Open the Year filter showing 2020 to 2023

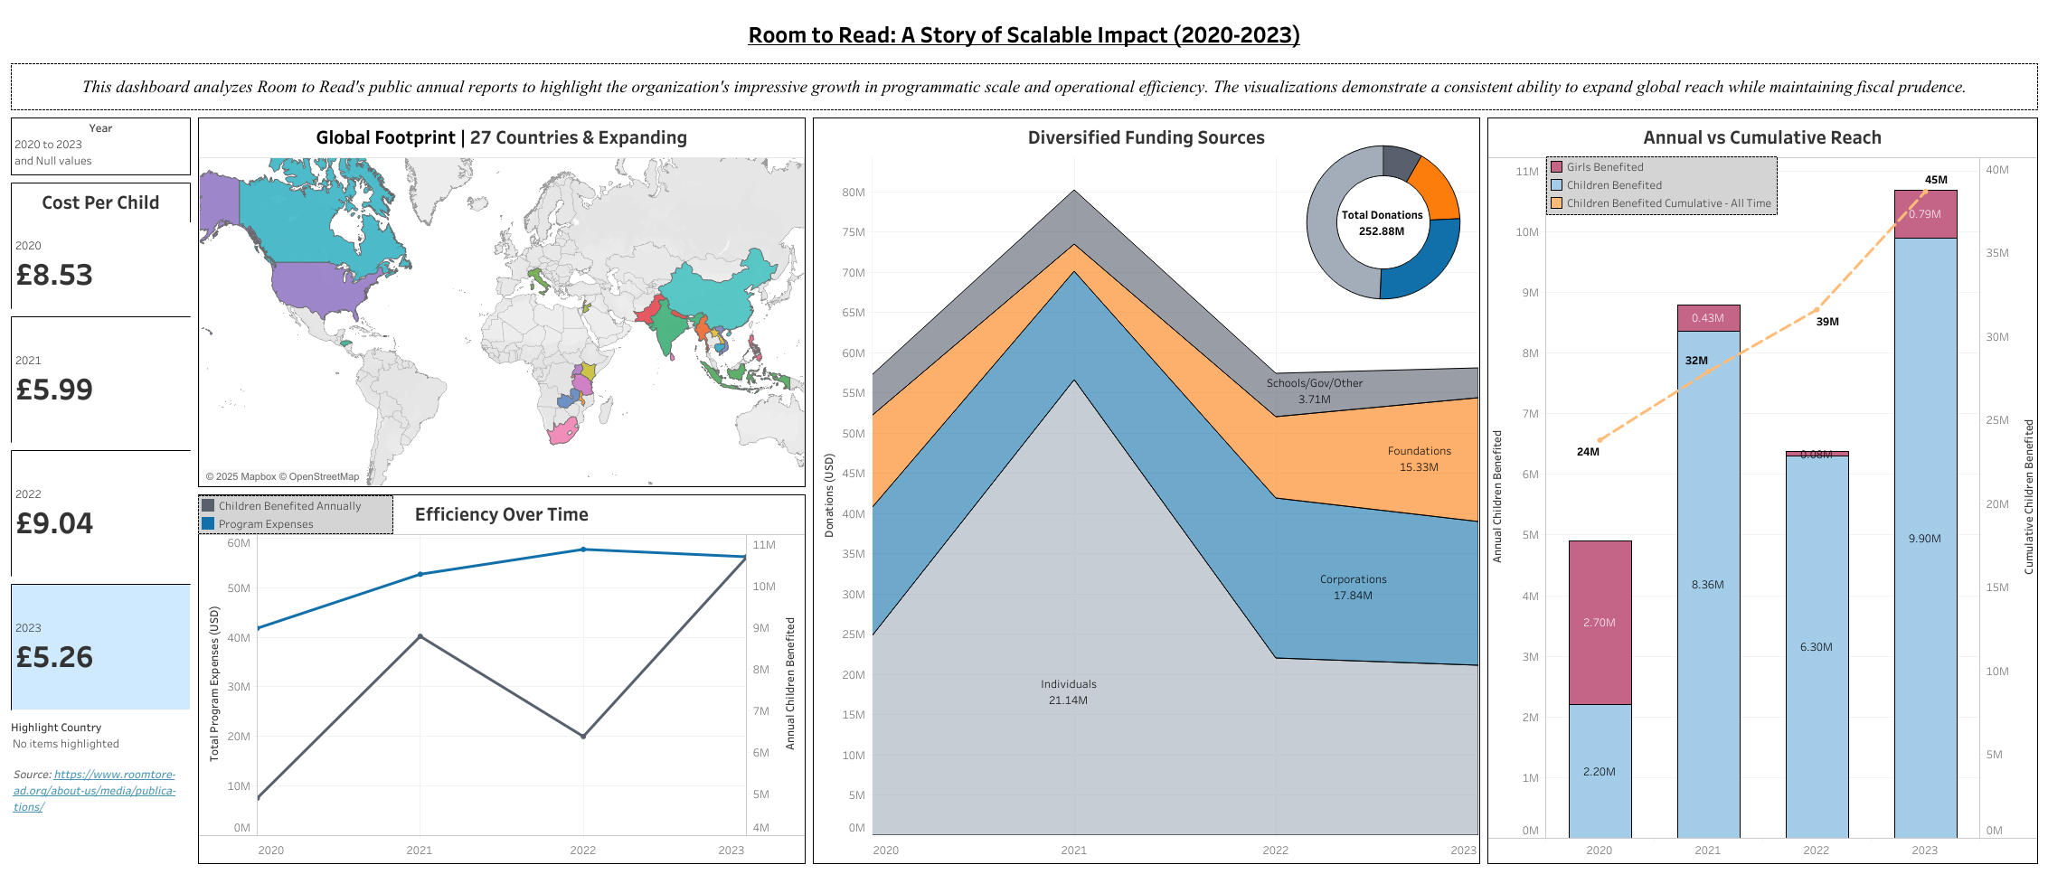click(99, 145)
